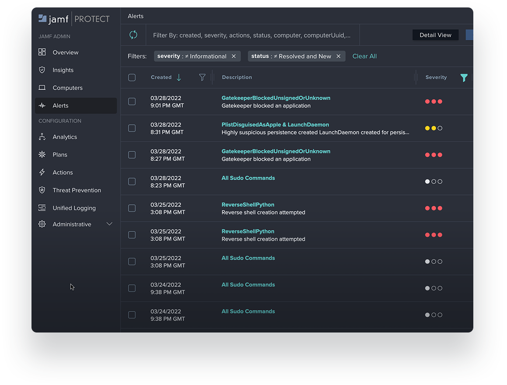507x385 pixels.
Task: Open the active Severity column filter funnel
Action: (x=464, y=77)
